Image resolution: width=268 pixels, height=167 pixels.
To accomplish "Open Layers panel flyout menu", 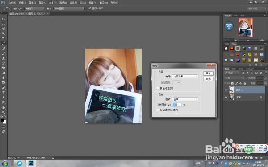I will pos(266,69).
